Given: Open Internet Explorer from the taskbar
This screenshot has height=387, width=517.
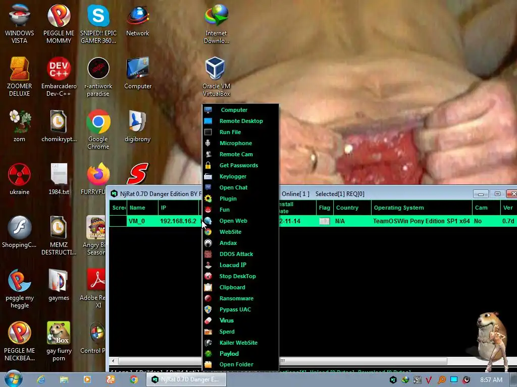Looking at the screenshot, I should pyautogui.click(x=41, y=379).
